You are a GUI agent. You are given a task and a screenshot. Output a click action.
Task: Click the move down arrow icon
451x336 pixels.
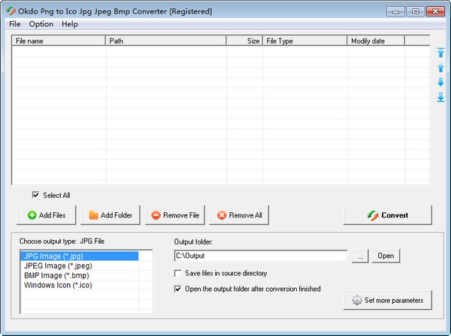click(440, 82)
